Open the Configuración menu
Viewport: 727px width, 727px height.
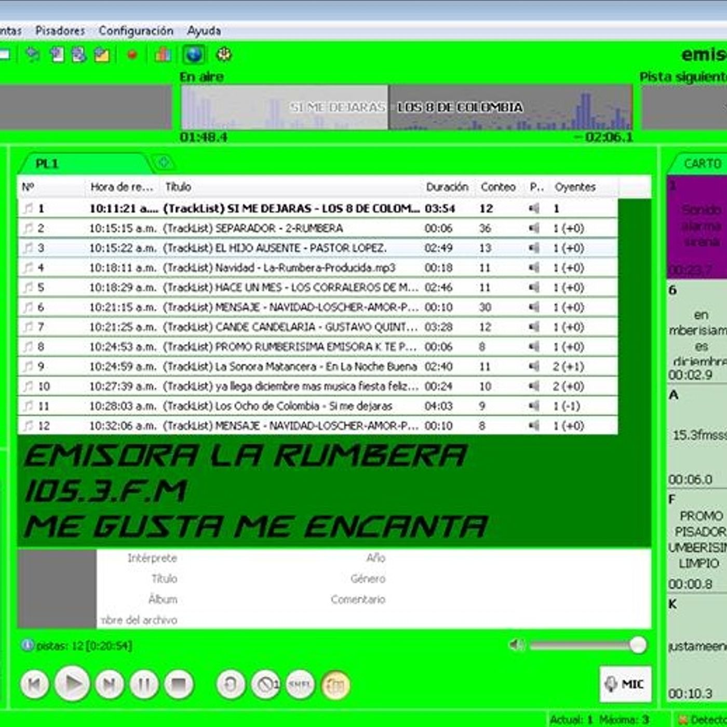136,31
